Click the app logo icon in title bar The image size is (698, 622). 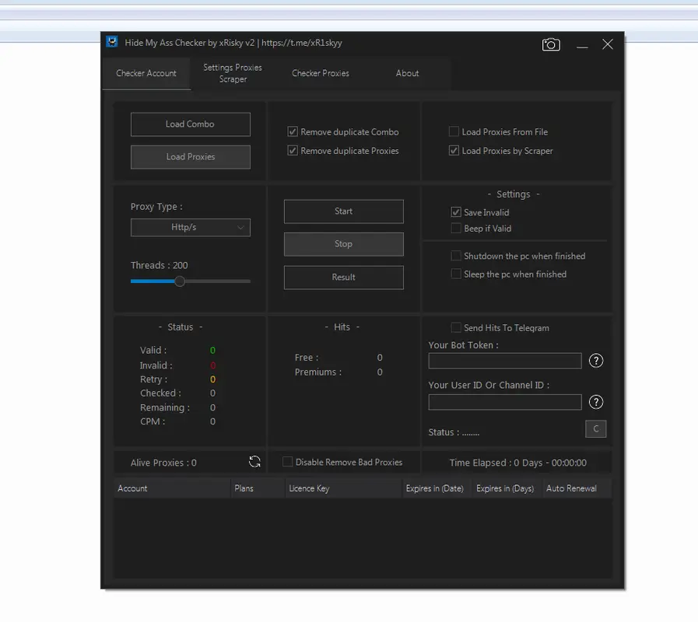(113, 43)
